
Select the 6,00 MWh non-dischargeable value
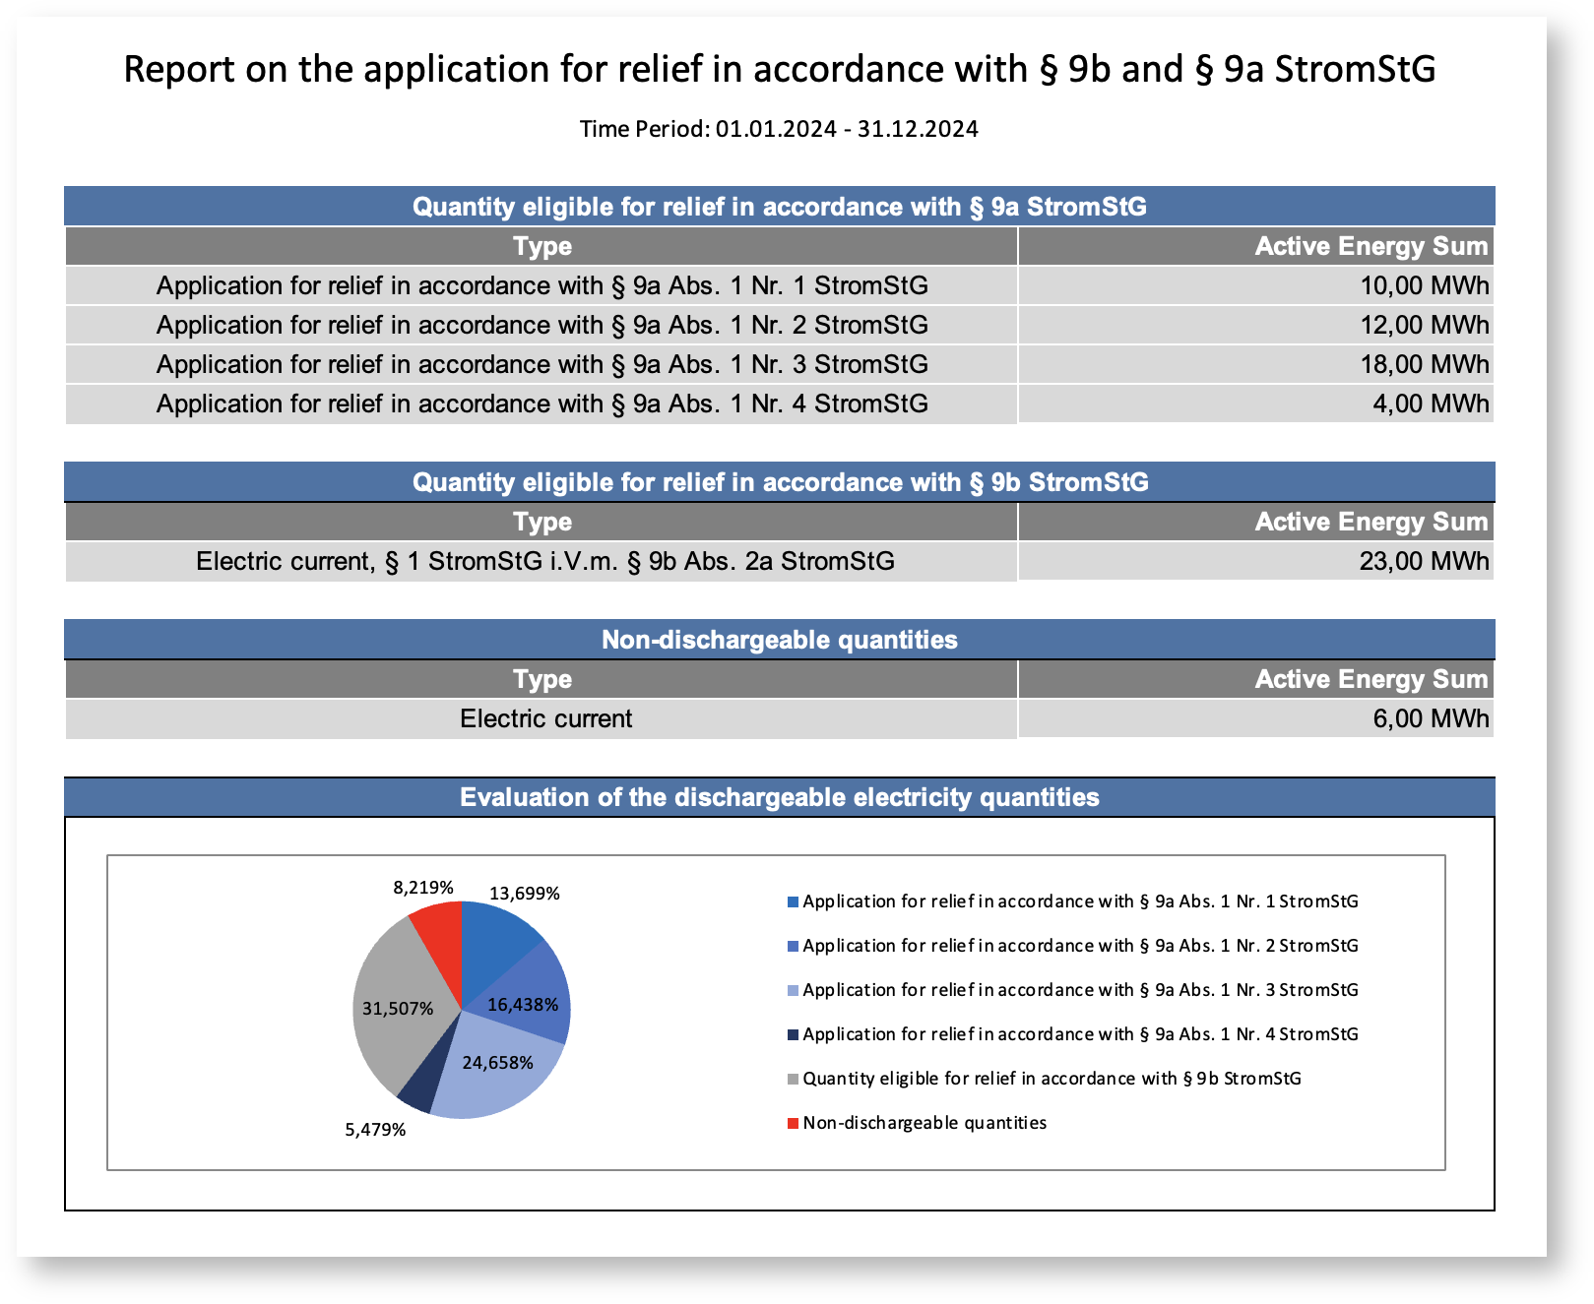pyautogui.click(x=1430, y=719)
